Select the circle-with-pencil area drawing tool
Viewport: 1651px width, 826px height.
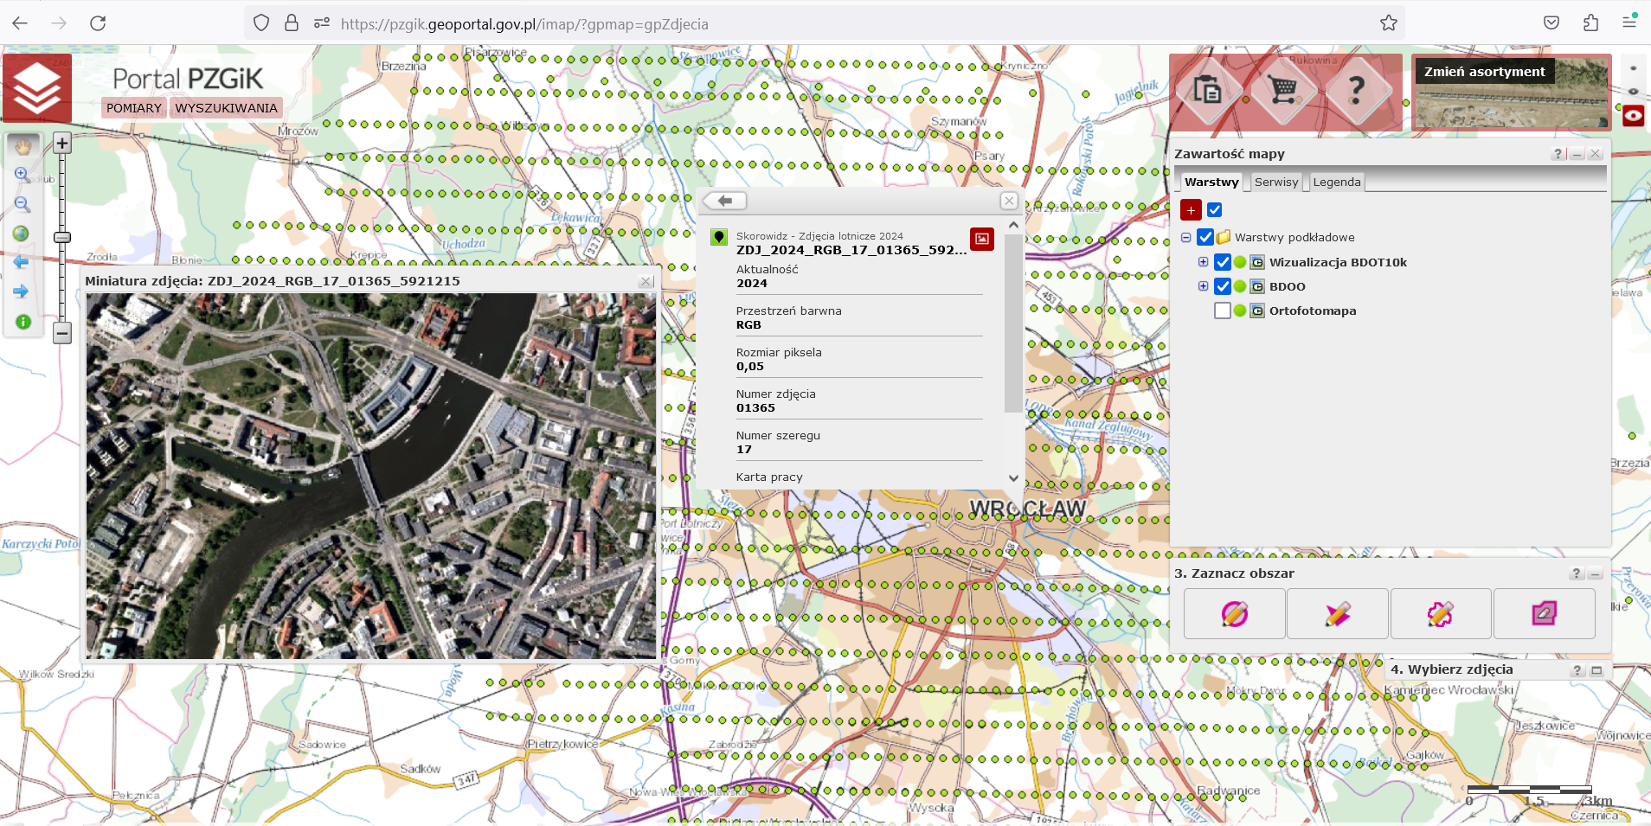point(1234,614)
